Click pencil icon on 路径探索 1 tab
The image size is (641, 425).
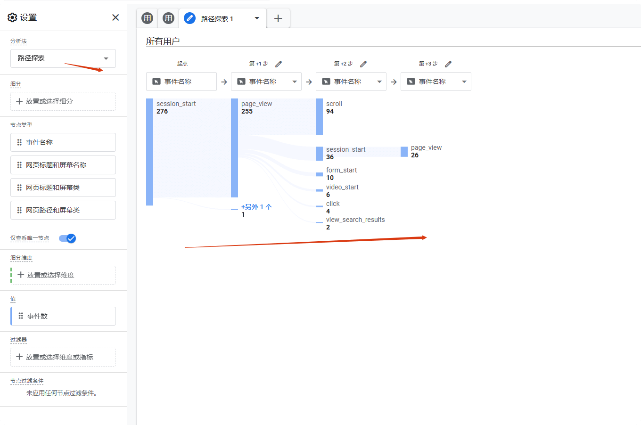click(189, 18)
